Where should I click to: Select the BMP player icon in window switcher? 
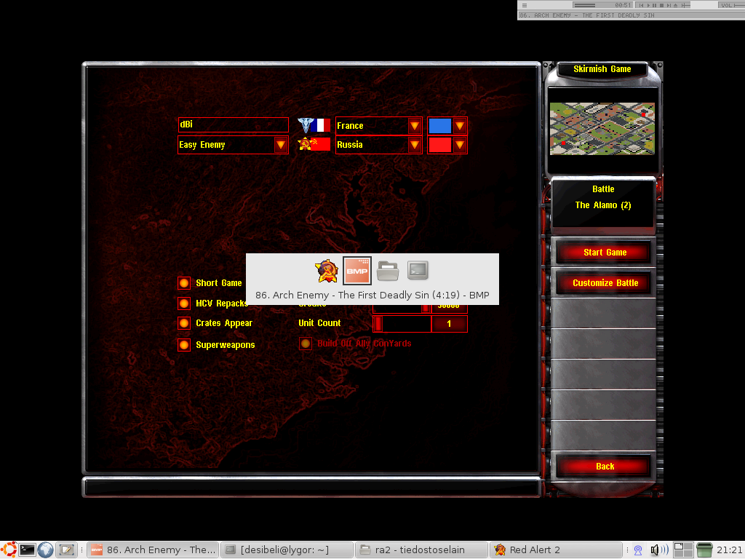[356, 271]
